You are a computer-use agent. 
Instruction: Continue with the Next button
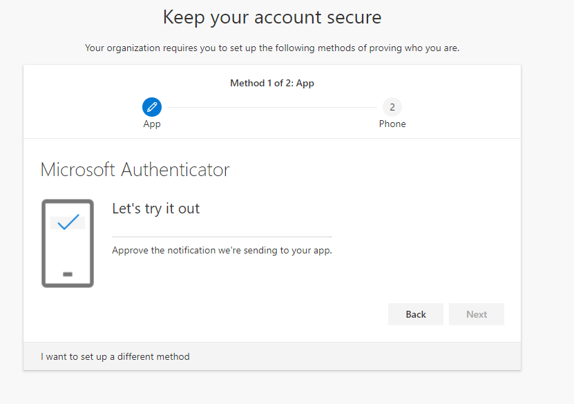(x=476, y=314)
